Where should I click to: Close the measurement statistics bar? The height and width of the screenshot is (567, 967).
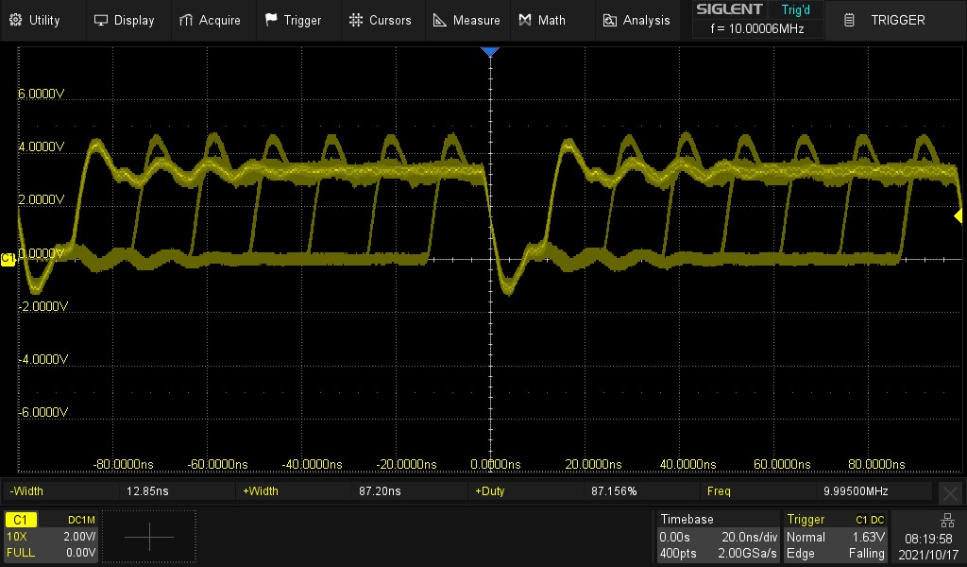click(x=950, y=492)
